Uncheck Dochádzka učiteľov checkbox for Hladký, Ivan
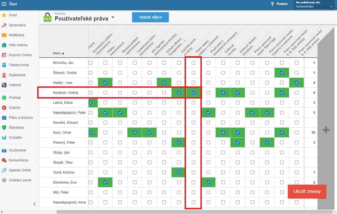337x214 pixels. (x=105, y=83)
